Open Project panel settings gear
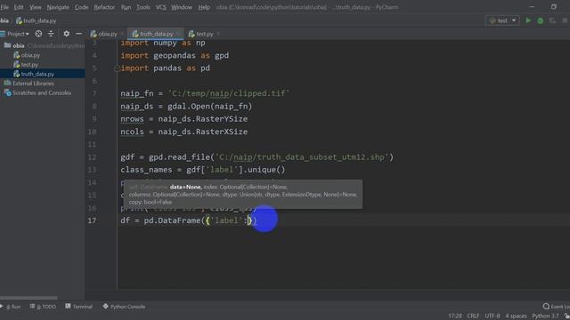The width and height of the screenshot is (570, 320). pos(66,34)
